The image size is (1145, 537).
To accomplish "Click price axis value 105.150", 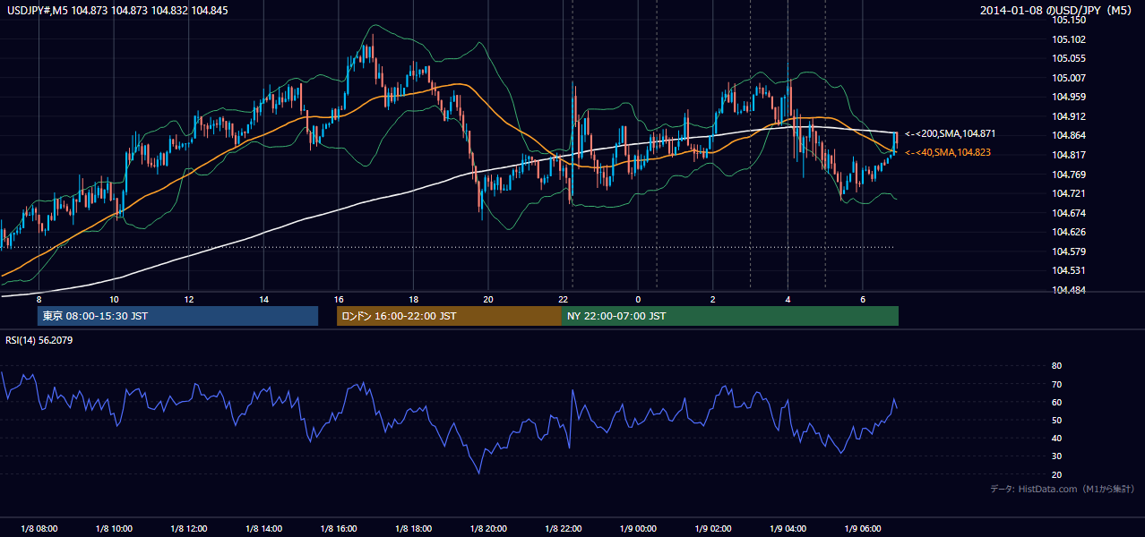I will (1069, 20).
